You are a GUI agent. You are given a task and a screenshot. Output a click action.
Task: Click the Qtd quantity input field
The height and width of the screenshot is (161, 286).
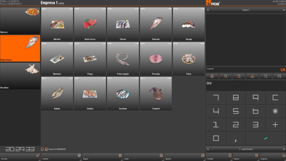246,85
